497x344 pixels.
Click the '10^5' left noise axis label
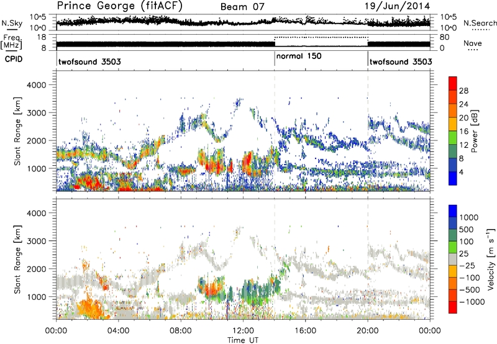tap(38, 17)
